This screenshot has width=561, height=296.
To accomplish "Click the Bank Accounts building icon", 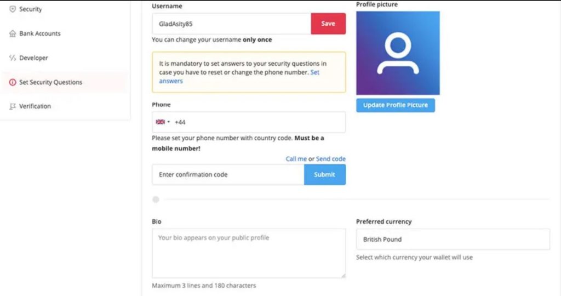I will [x=13, y=33].
